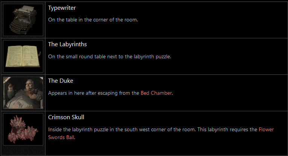Click the Crimson Skull item image
This screenshot has width=288, height=156.
tap(23, 129)
